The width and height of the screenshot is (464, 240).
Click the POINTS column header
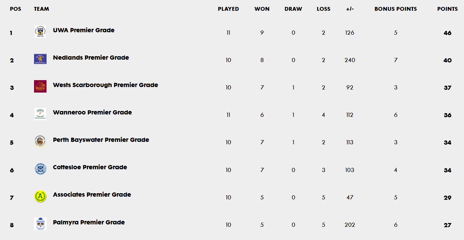point(447,9)
